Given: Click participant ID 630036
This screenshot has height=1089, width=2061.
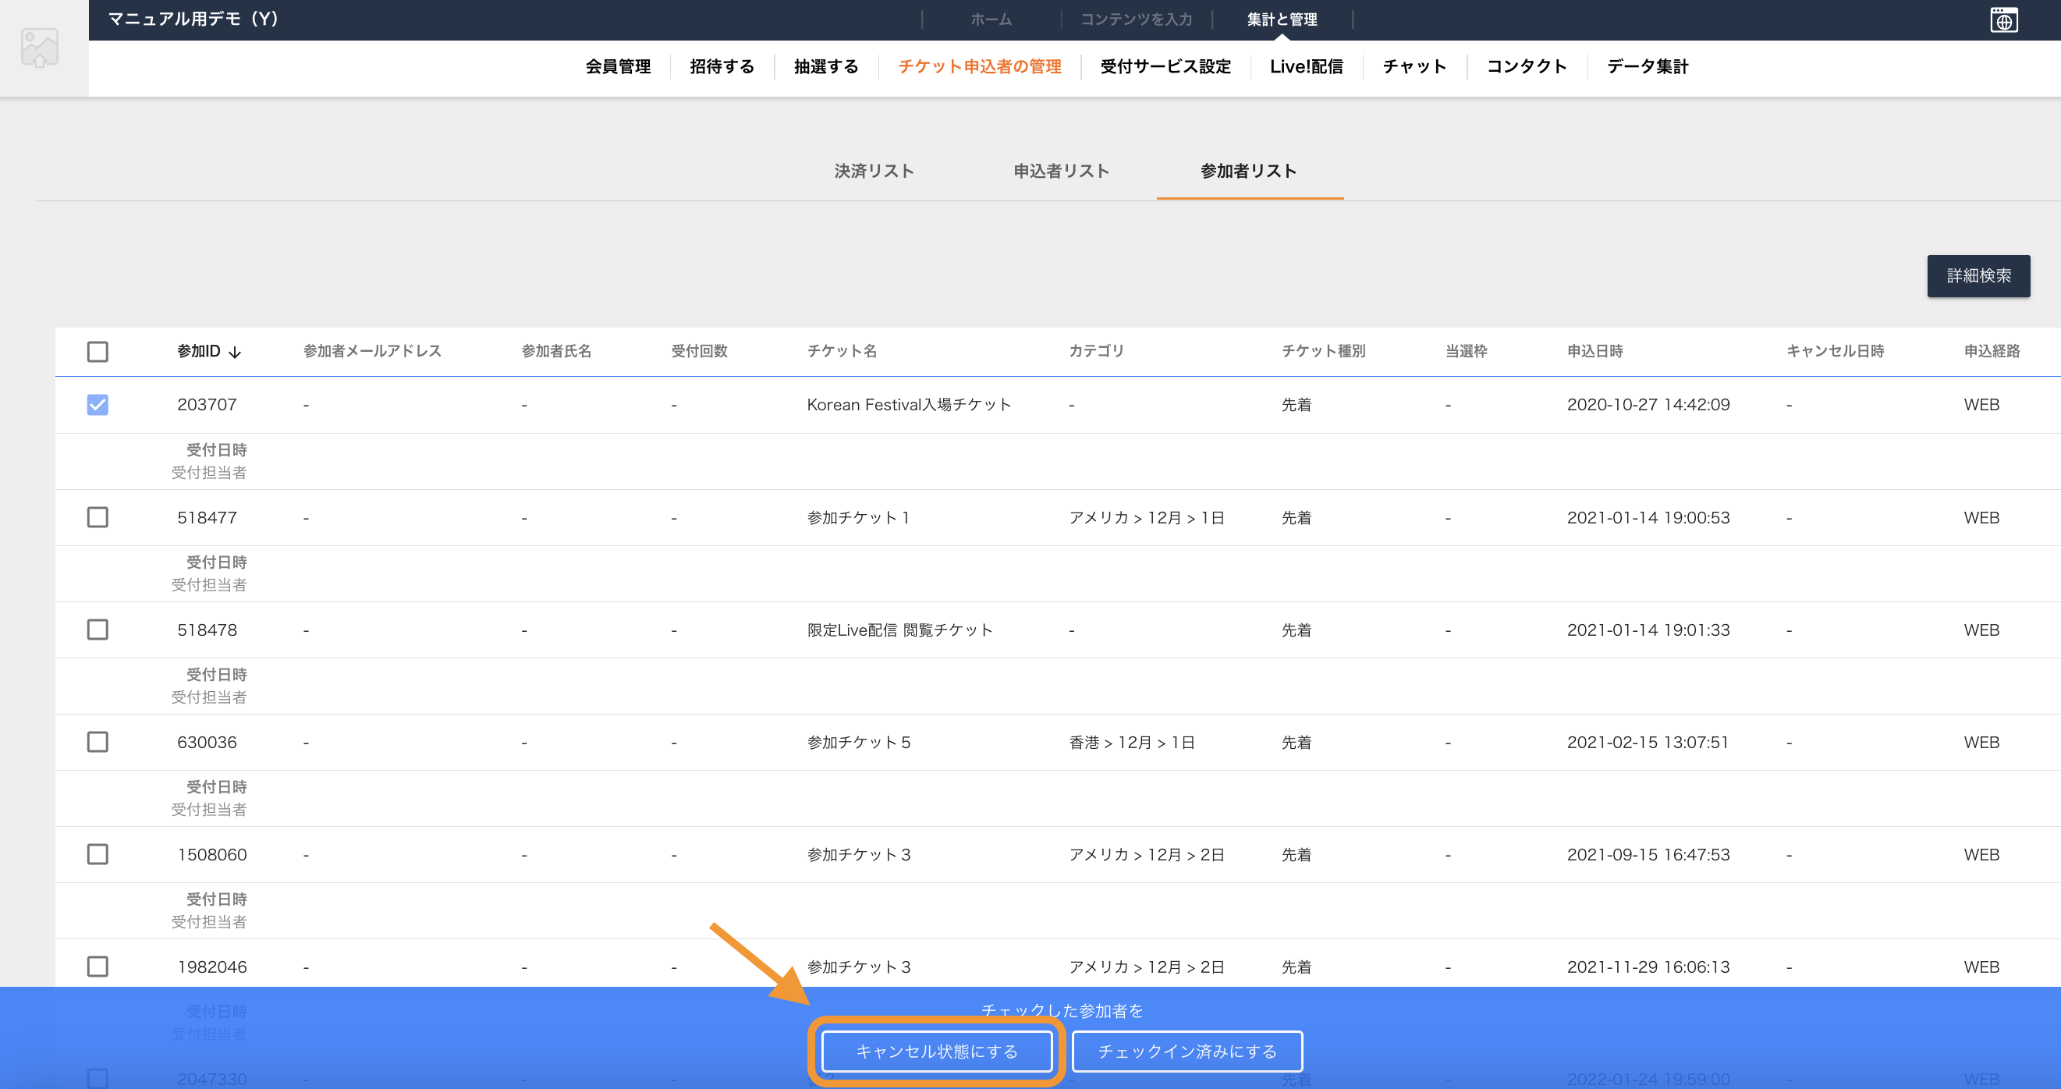Looking at the screenshot, I should coord(208,743).
